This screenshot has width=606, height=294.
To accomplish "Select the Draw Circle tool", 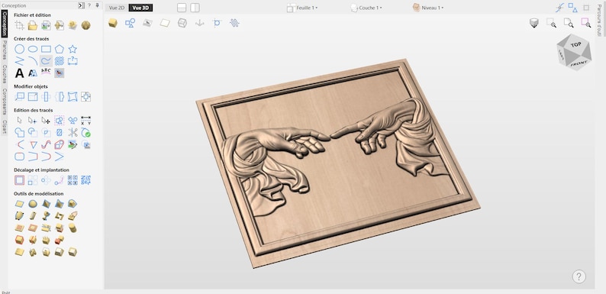I will (x=19, y=49).
